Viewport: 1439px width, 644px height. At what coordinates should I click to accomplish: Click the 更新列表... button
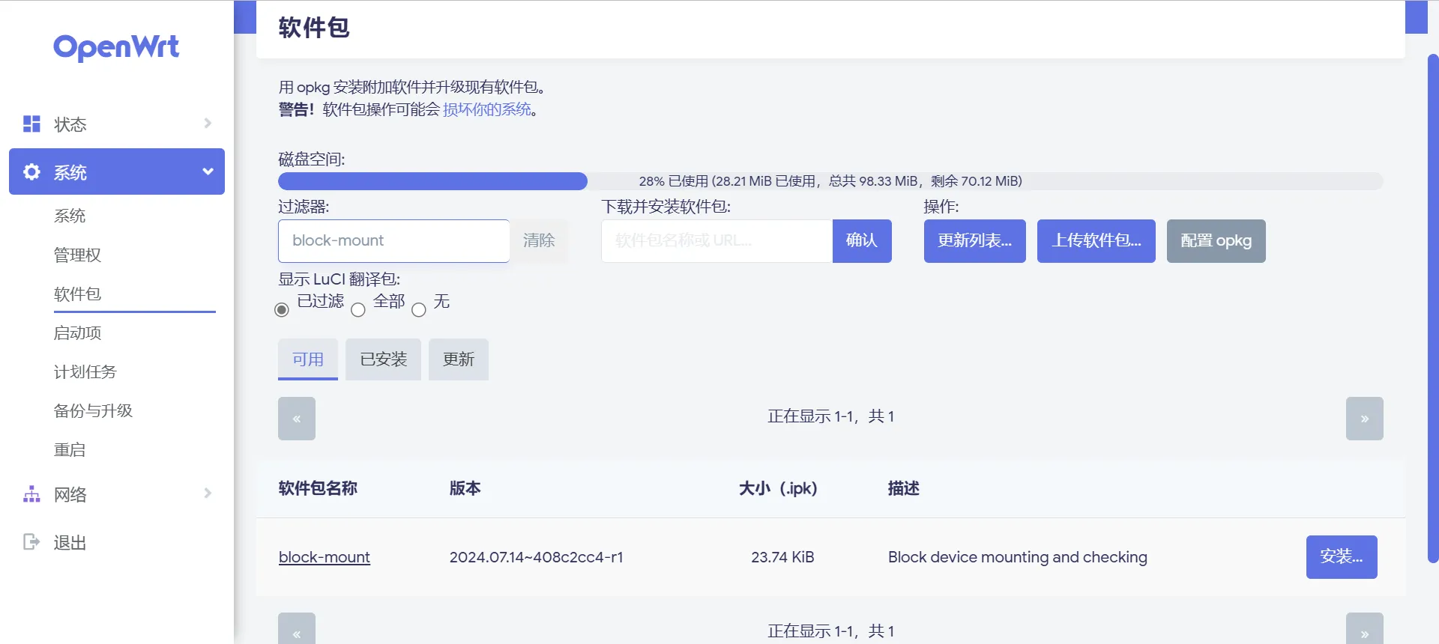coord(975,240)
